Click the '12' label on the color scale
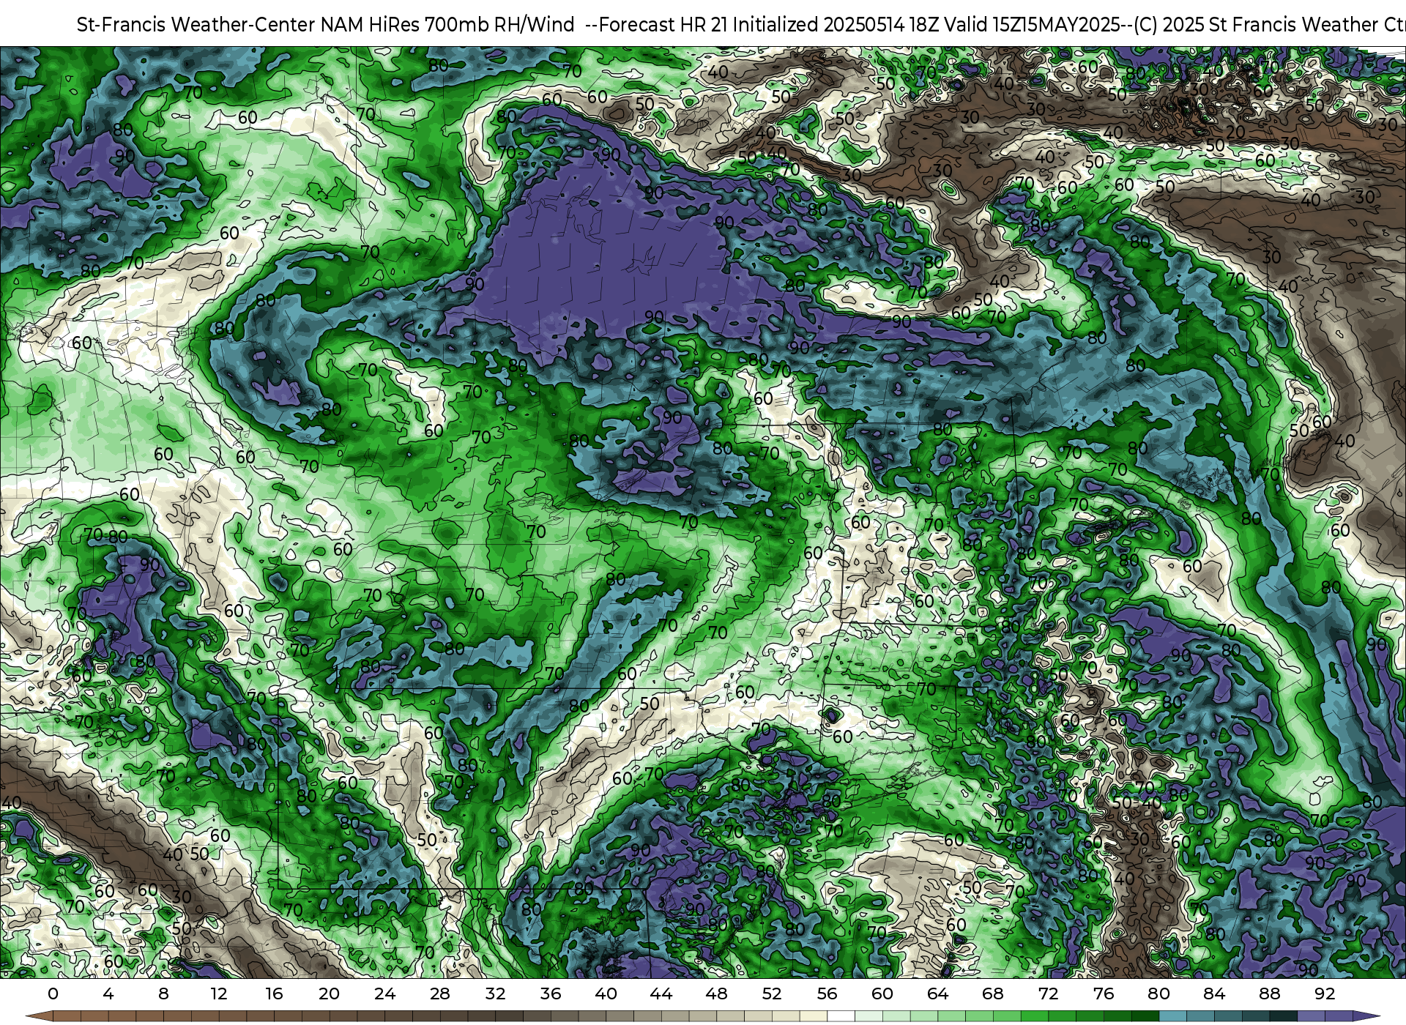1406x1025 pixels. 219,994
